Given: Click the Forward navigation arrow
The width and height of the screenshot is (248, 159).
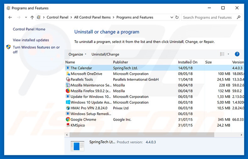Looking at the screenshot, I should tap(19, 17).
